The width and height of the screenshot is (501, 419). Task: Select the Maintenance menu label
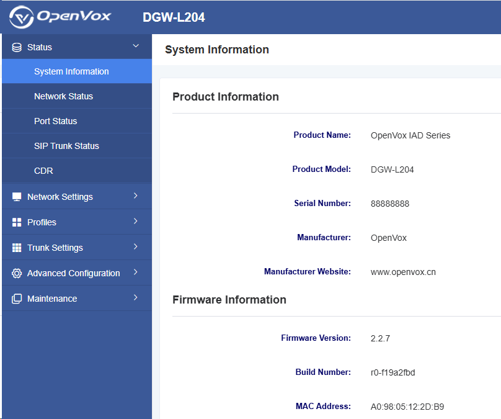(x=52, y=299)
